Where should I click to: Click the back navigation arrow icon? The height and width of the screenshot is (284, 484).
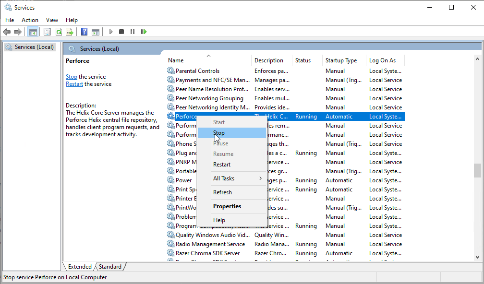pyautogui.click(x=7, y=32)
